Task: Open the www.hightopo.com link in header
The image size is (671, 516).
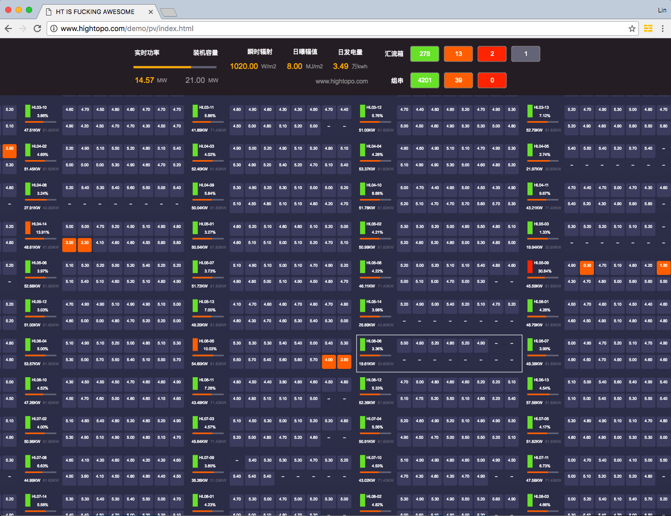Action: click(x=341, y=81)
